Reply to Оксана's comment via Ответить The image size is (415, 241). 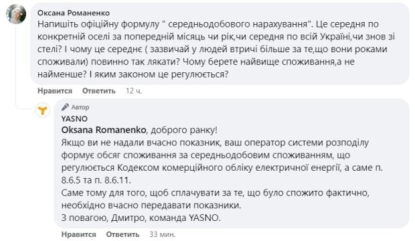[x=98, y=91]
